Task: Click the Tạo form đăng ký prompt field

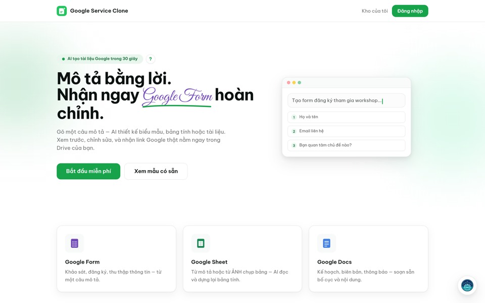Action: [347, 100]
